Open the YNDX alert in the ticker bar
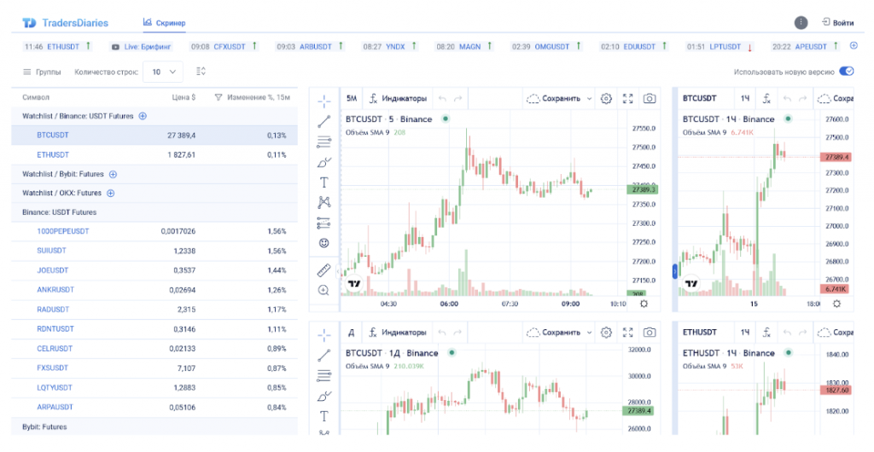The height and width of the screenshot is (452, 874). 390,47
